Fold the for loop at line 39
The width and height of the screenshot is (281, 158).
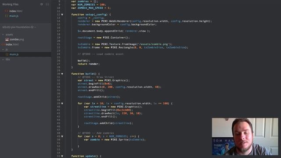point(62,104)
